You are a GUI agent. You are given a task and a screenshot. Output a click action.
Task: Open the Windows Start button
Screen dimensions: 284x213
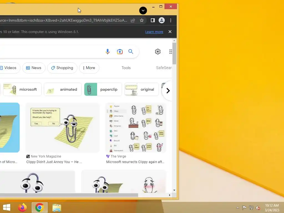(x=7, y=207)
